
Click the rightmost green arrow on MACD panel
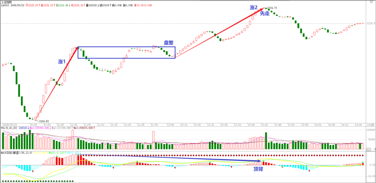[363, 163]
